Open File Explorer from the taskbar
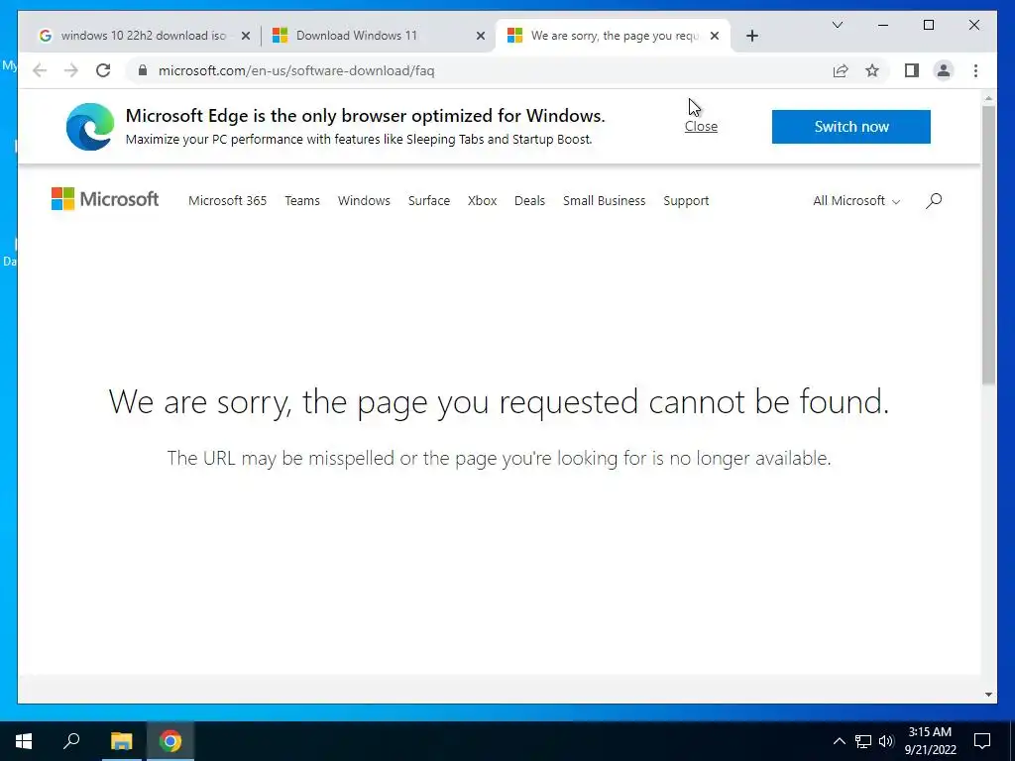This screenshot has height=761, width=1015. pyautogui.click(x=121, y=741)
